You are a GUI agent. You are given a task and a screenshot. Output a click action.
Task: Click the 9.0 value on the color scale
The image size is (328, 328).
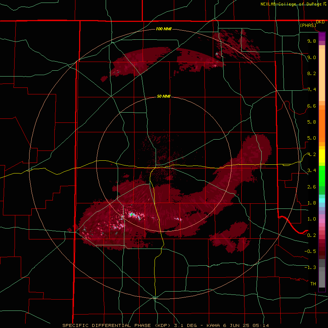pos(312,57)
